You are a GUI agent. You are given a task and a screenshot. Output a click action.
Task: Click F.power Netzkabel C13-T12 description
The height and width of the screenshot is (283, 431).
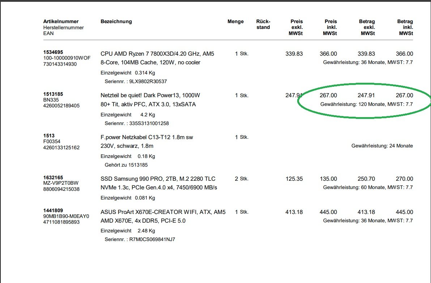pos(147,137)
